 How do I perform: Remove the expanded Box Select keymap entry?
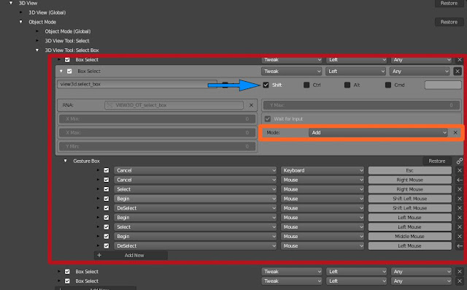458,72
